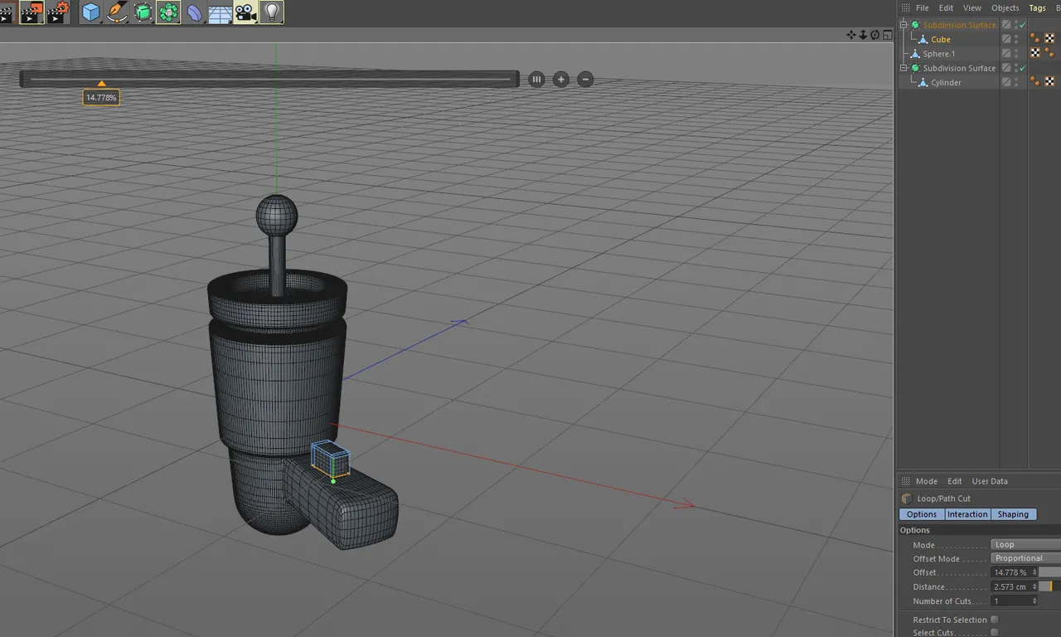
Task: Select the Cylinder object in tree
Action: click(x=946, y=82)
